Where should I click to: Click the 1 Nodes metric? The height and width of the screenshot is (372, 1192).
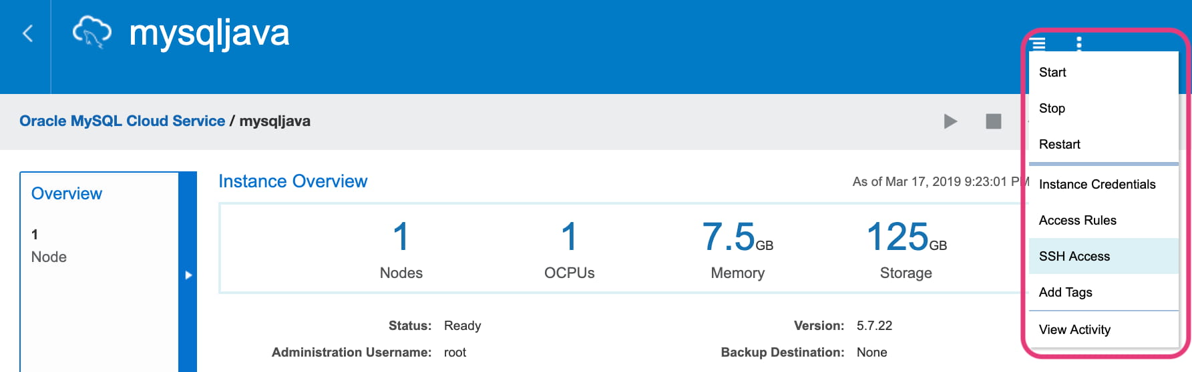(x=401, y=251)
